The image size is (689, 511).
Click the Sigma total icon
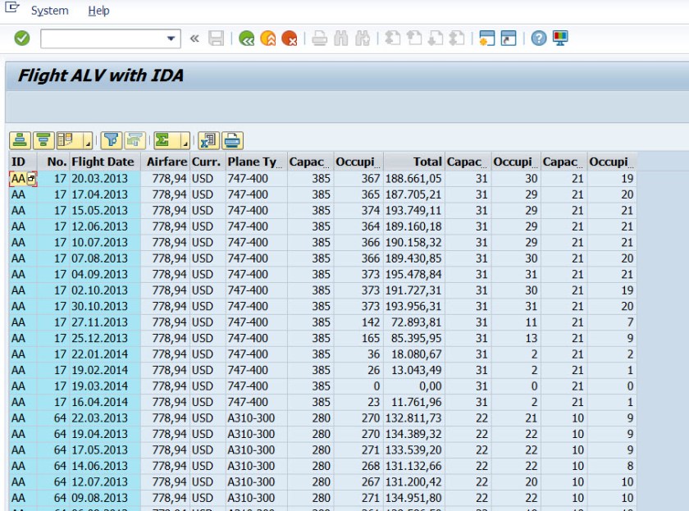tap(162, 140)
